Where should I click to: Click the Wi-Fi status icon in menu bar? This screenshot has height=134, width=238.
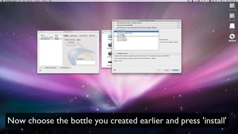click(222, 1)
